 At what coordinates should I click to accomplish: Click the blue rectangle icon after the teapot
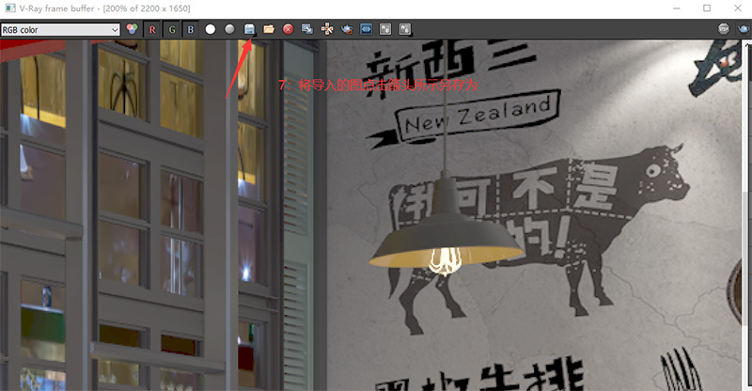click(x=366, y=29)
